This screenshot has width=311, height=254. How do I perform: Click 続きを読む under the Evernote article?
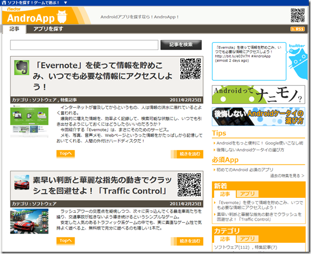[187, 154]
